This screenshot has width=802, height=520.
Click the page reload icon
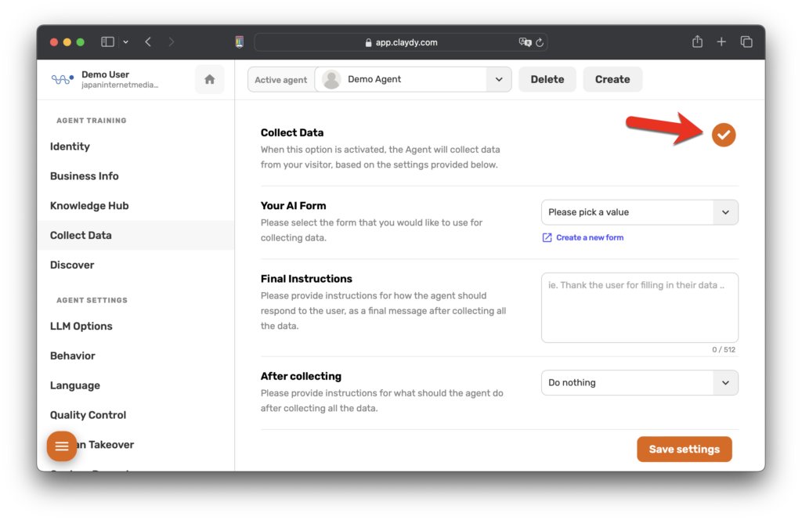[x=540, y=42]
